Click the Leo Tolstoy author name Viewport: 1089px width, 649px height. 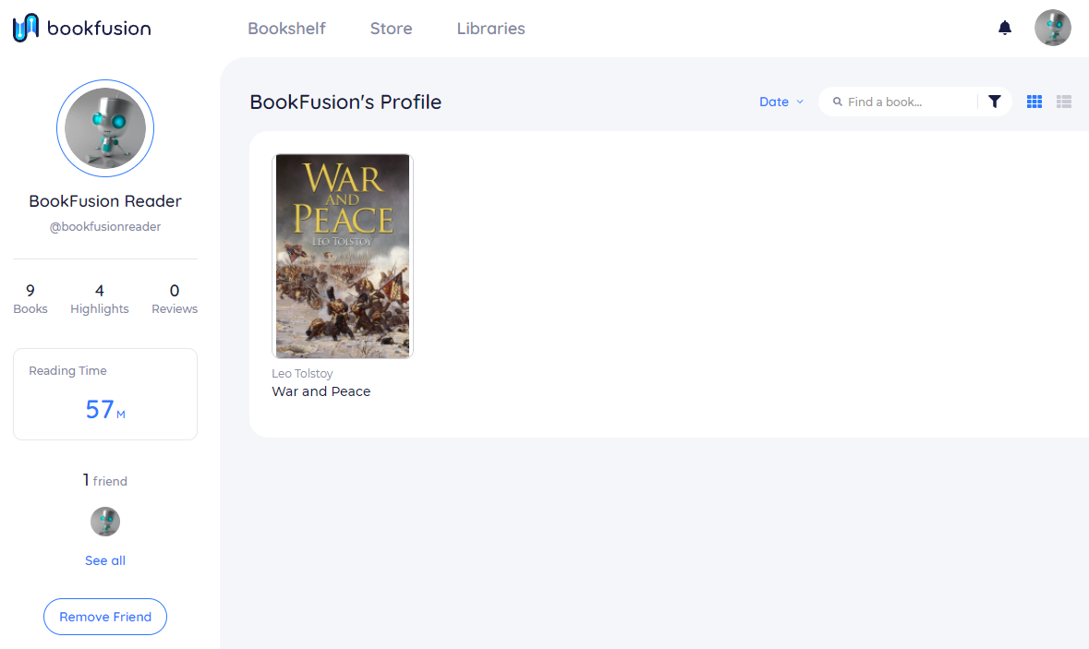(302, 374)
